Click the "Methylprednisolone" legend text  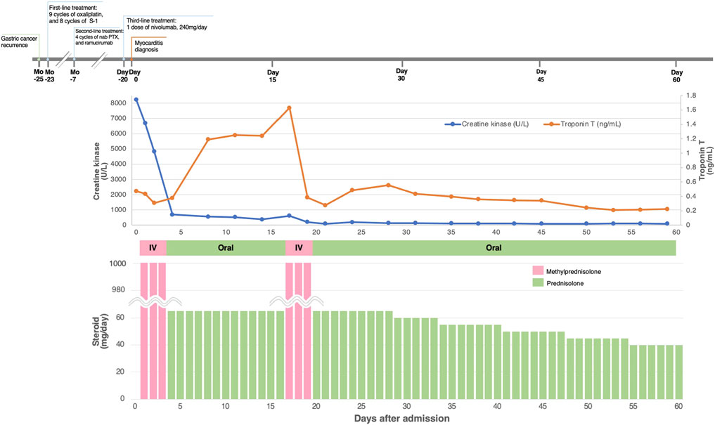tap(574, 272)
